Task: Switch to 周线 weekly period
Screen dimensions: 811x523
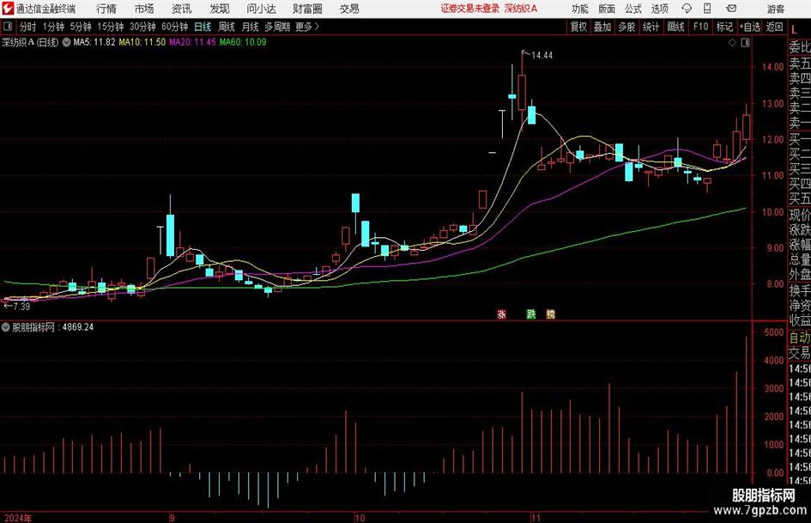Action: coord(227,27)
